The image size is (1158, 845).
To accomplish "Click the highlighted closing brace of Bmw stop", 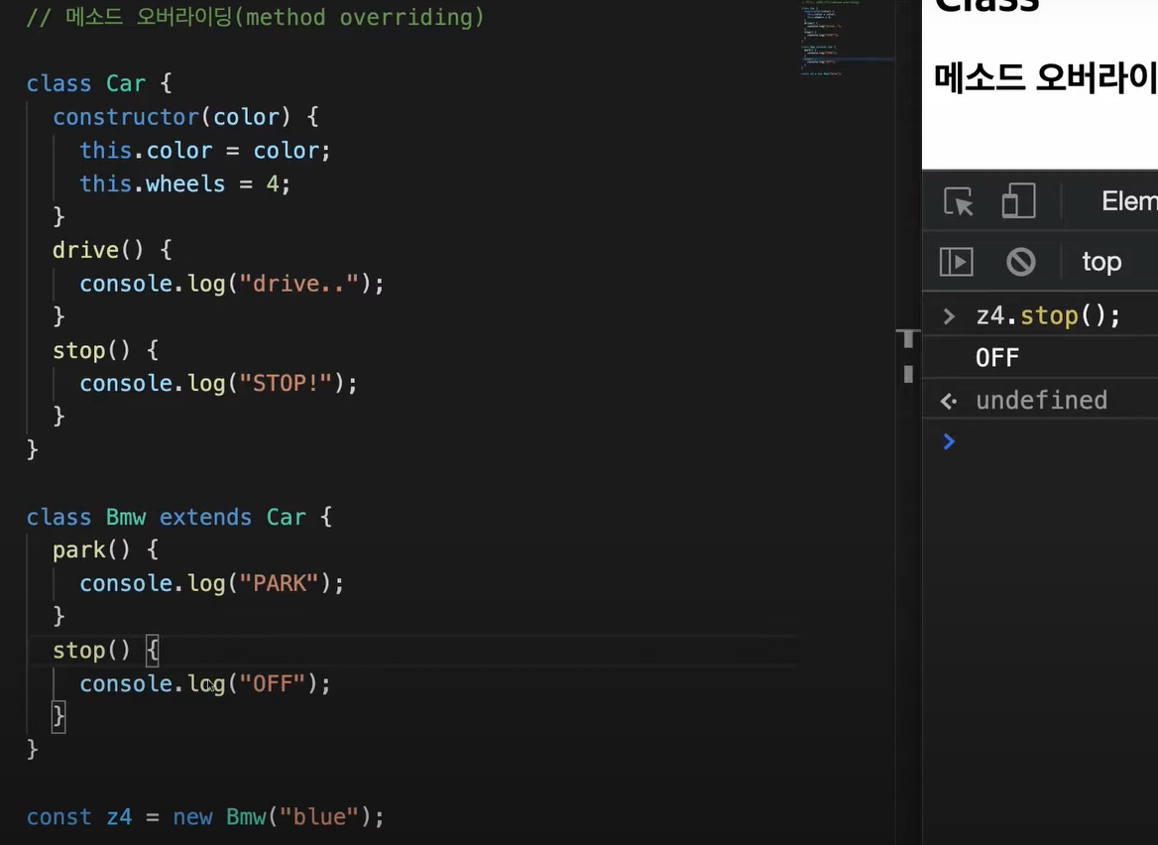I will 58,716.
